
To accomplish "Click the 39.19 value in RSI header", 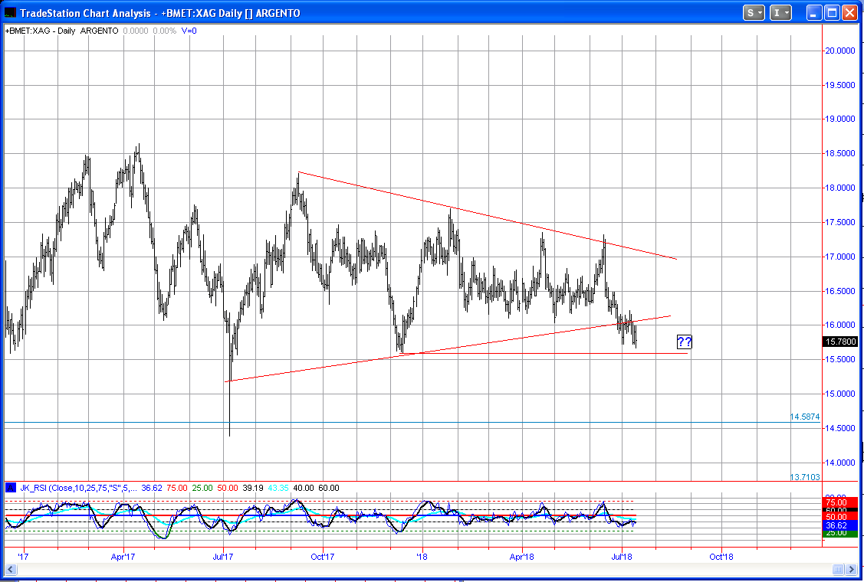I will (x=253, y=488).
